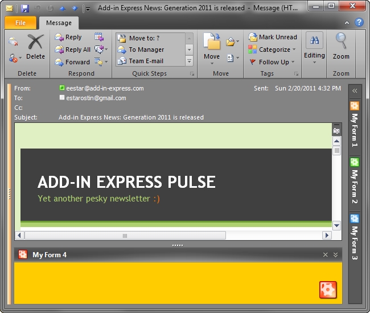Screen dimensions: 370x313
Task: Click the Reply with Meeting icon
Action: coord(99,37)
